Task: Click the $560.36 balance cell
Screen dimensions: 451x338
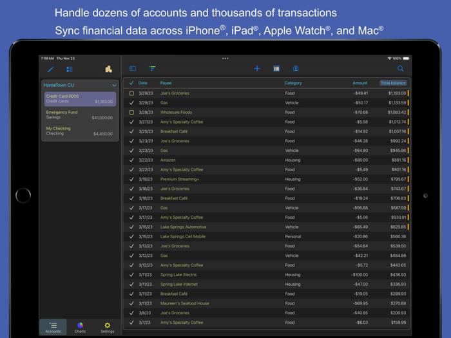Action: (398, 236)
